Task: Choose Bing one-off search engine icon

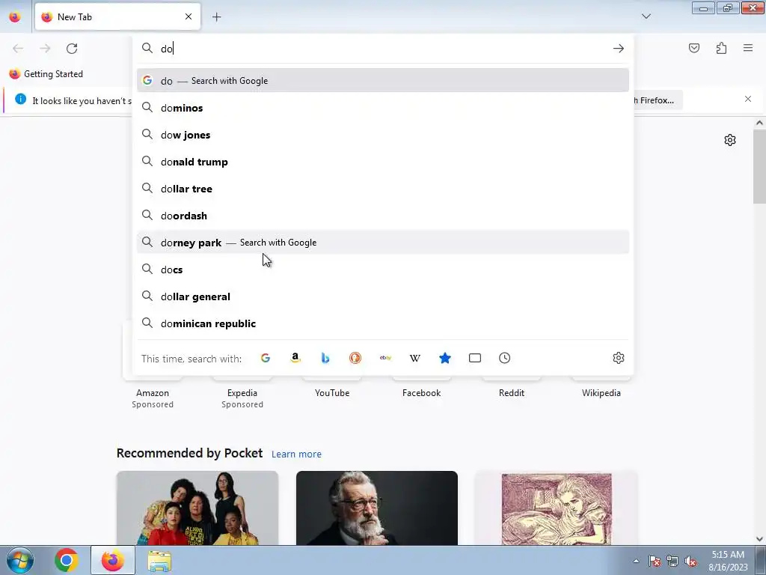Action: tap(325, 358)
